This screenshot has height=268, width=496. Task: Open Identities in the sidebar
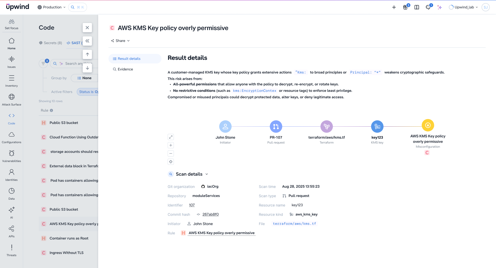click(x=12, y=175)
